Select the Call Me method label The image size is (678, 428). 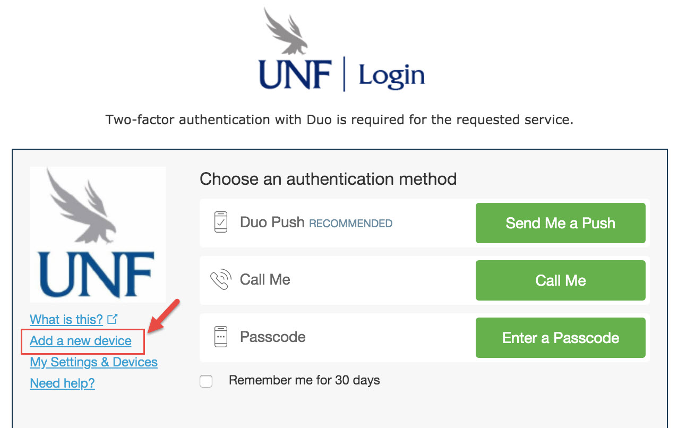(x=265, y=280)
